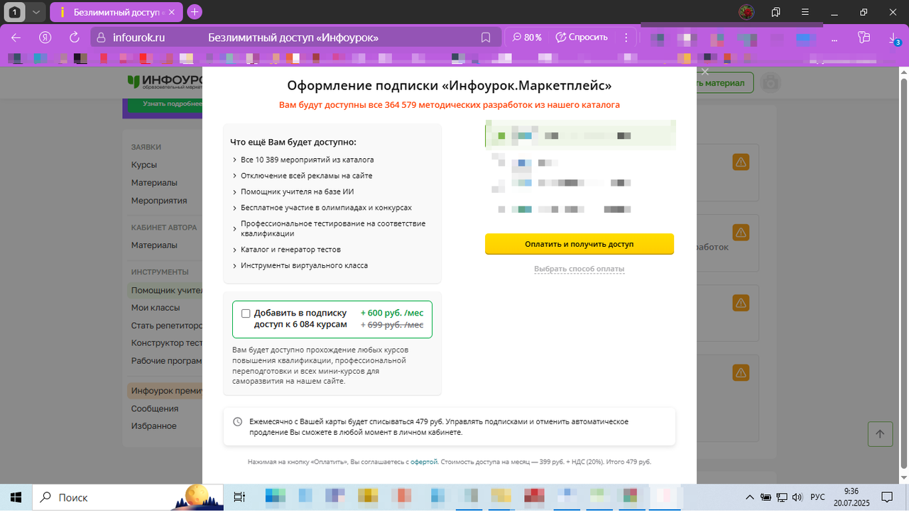Expand Инструменты виртуального класса
This screenshot has width=909, height=522.
300,265
